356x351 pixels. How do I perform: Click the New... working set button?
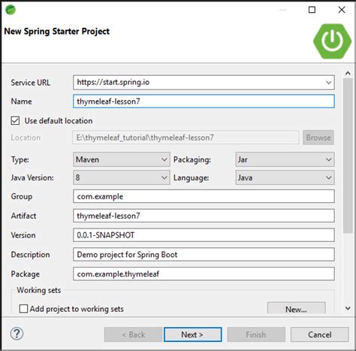tap(297, 309)
